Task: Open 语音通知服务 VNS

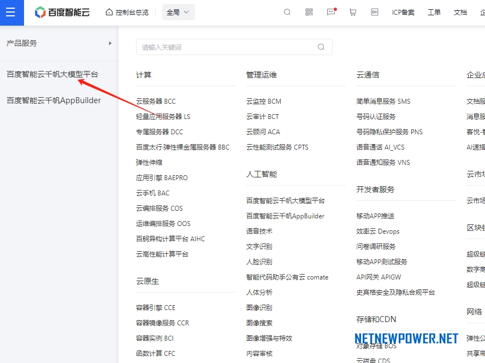Action: (383, 163)
